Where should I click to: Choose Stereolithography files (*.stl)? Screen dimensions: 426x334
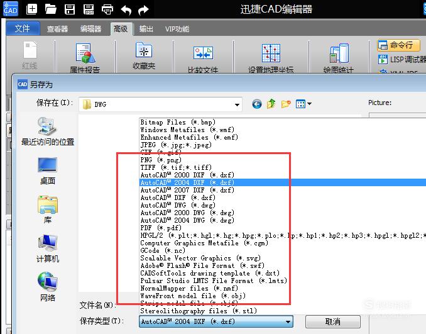(x=199, y=311)
